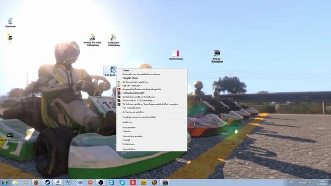This screenshot has width=331, height=186.
Task: Choose Ausschneiden in the context menu
Action: [152, 128]
